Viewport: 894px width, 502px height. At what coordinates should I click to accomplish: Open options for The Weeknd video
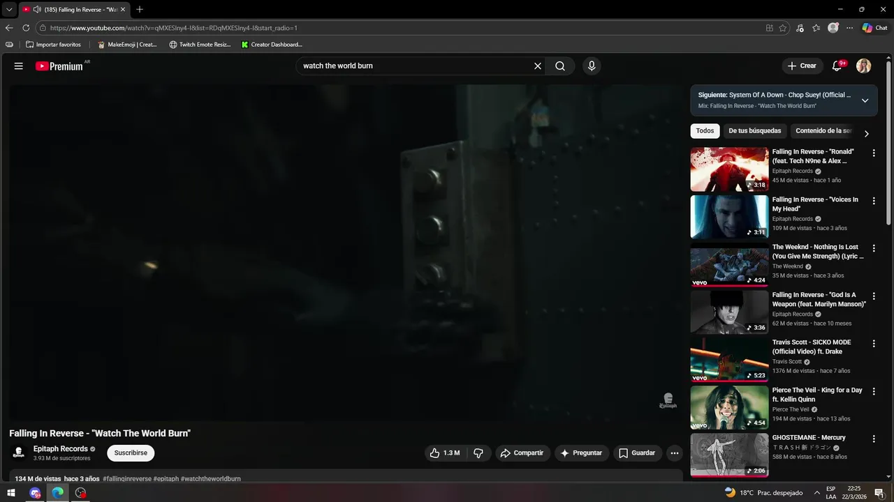point(874,248)
